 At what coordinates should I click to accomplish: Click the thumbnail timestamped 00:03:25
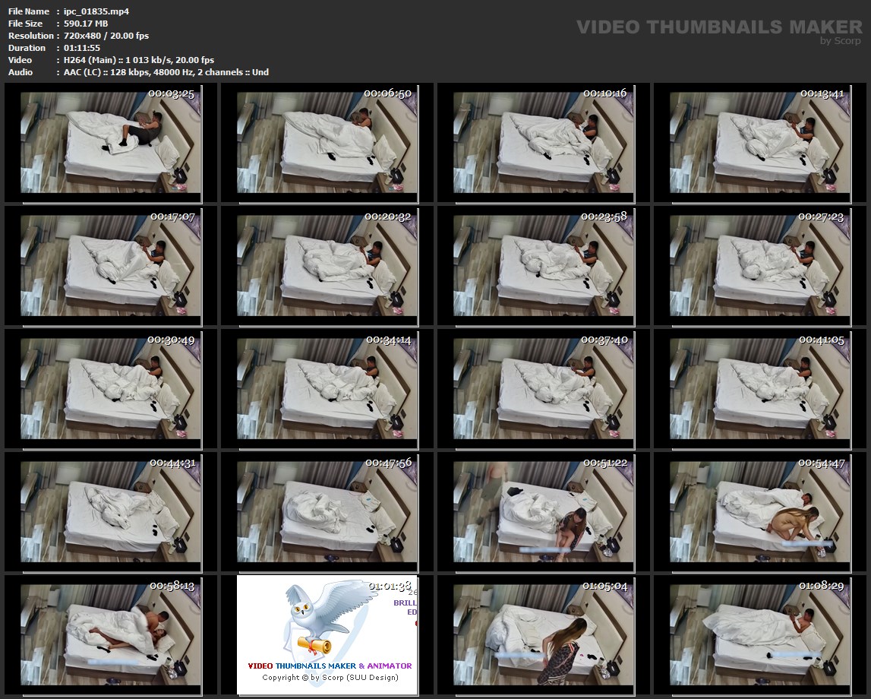[x=111, y=143]
